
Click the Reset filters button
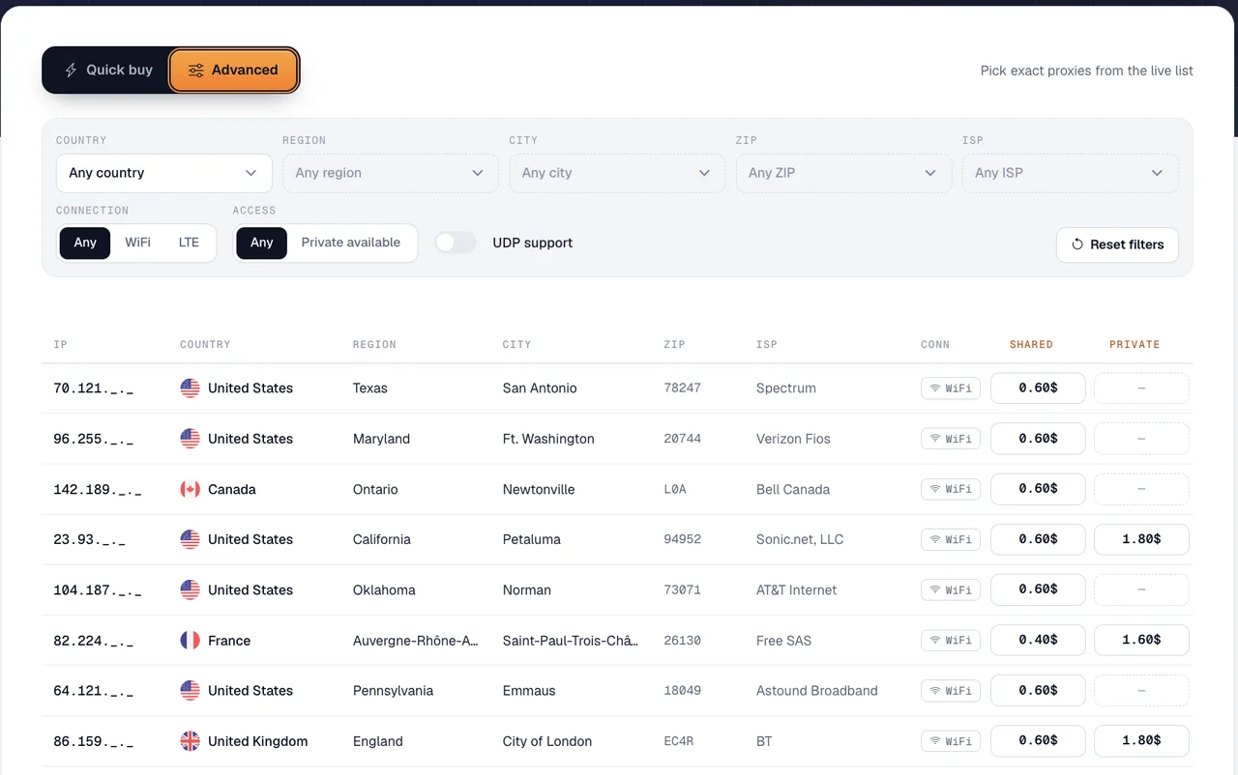coord(1117,244)
